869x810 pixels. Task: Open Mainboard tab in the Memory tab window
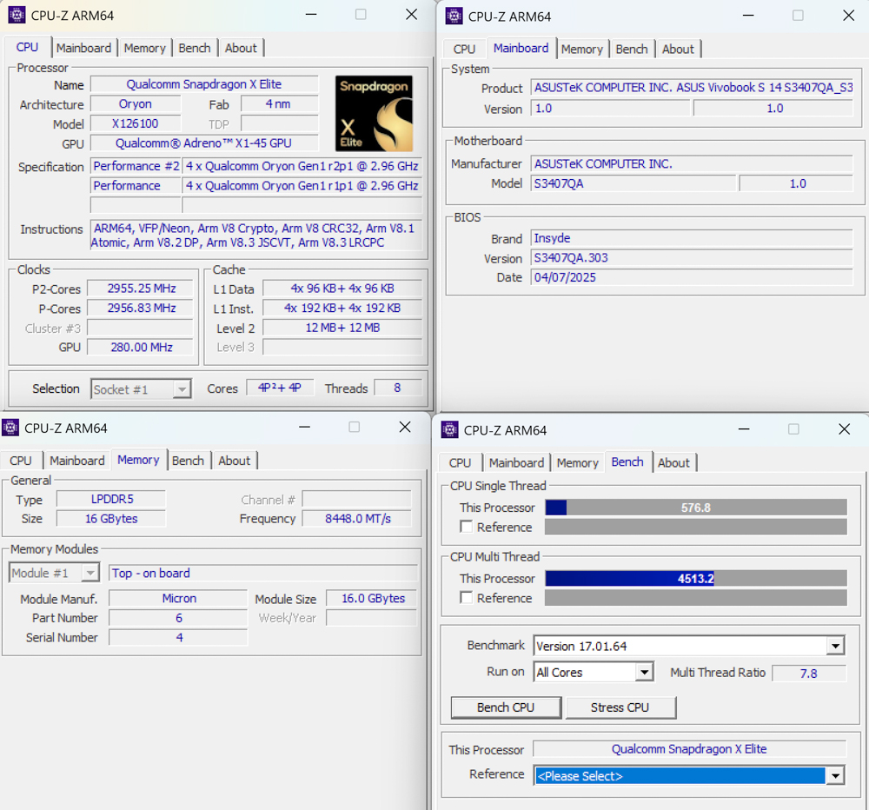(x=77, y=461)
